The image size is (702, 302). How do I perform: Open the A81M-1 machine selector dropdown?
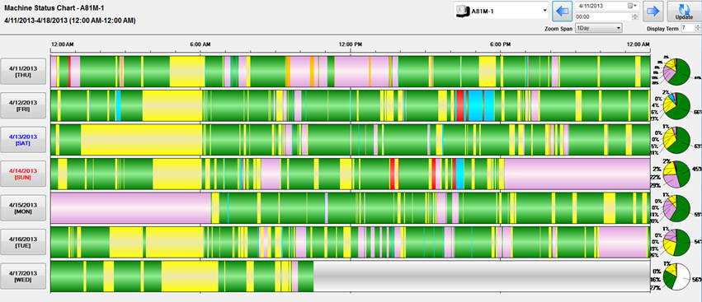pos(502,10)
